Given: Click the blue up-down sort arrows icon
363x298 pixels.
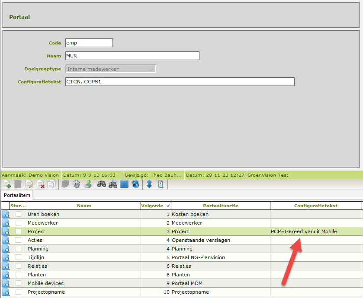Looking at the screenshot, I should [149, 184].
